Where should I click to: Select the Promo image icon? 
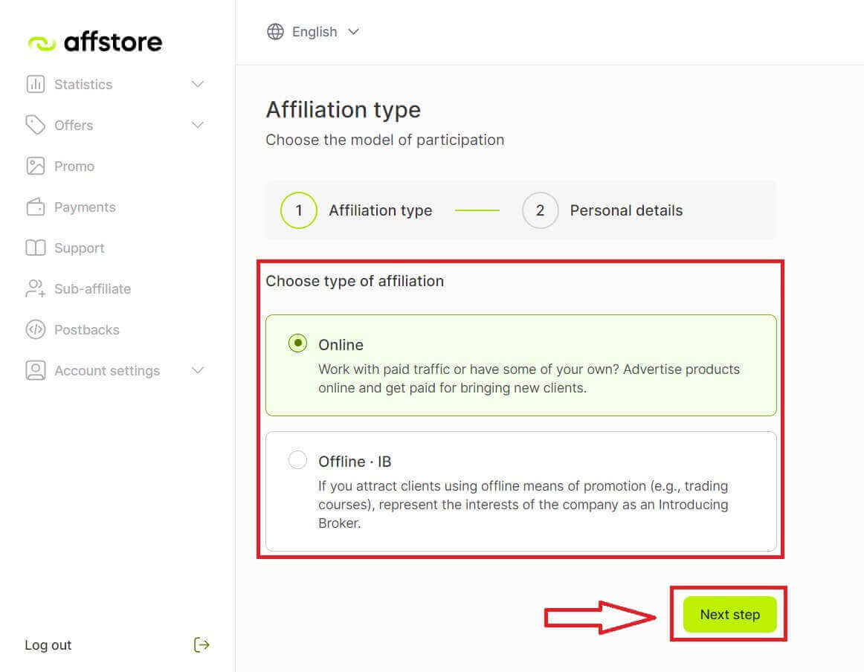point(35,166)
